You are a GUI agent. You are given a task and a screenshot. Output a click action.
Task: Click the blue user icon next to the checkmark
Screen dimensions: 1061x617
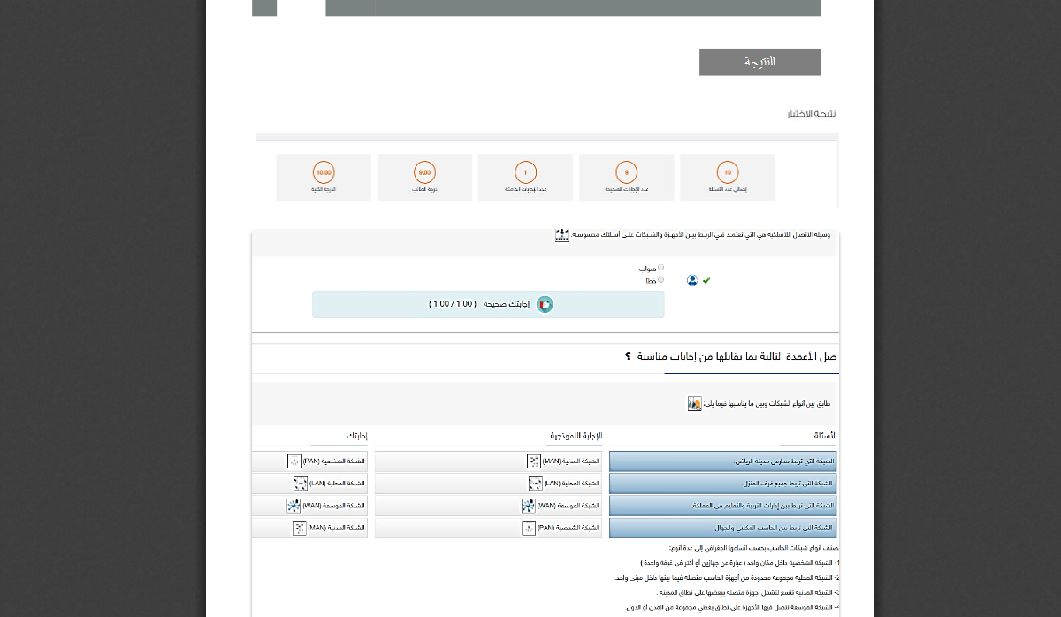coord(692,279)
